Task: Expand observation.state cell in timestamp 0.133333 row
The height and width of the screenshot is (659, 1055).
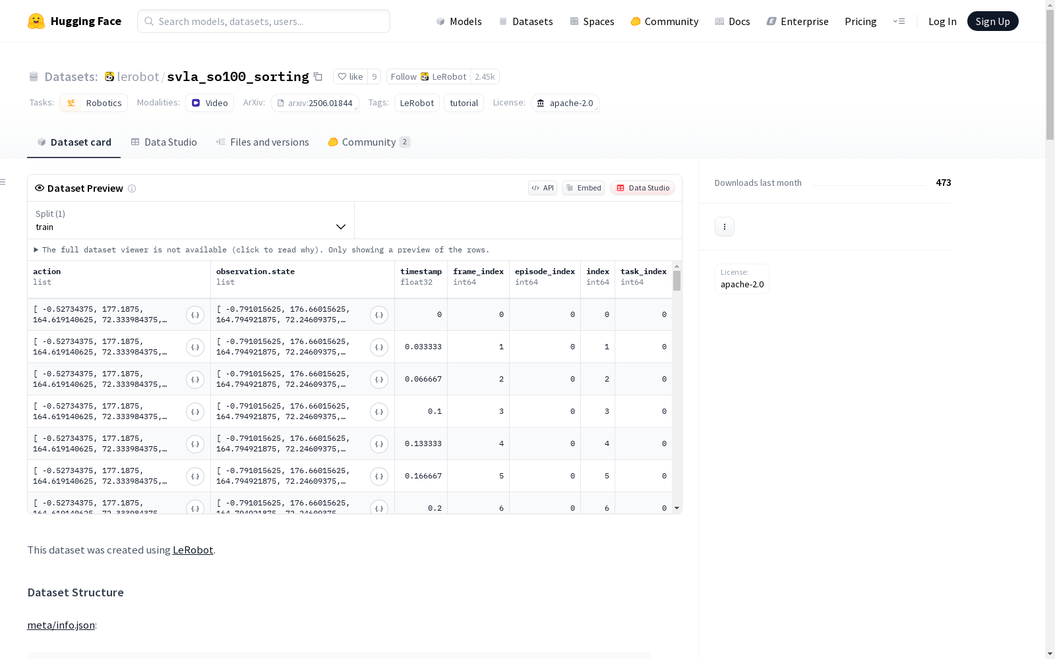Action: (x=379, y=444)
